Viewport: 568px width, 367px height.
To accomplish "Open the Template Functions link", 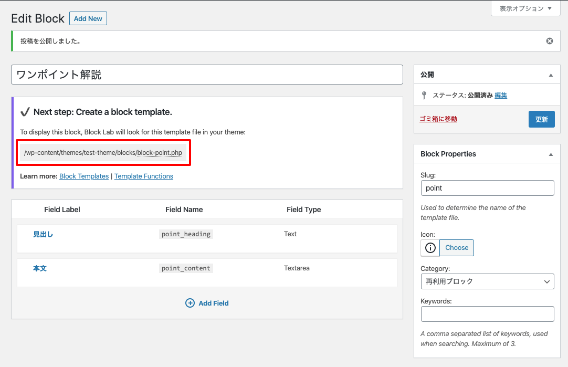I will (143, 176).
